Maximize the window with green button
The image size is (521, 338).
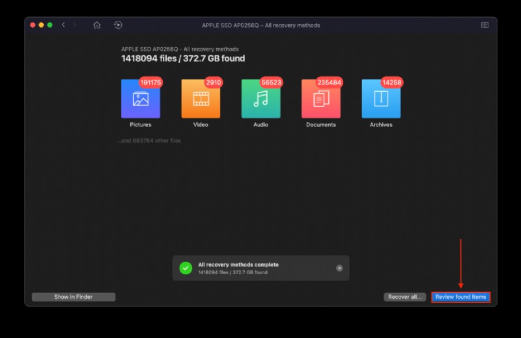(x=50, y=25)
